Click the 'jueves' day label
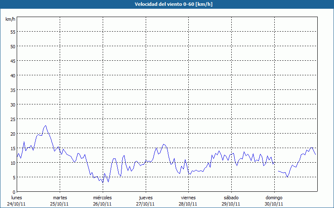 point(145,198)
